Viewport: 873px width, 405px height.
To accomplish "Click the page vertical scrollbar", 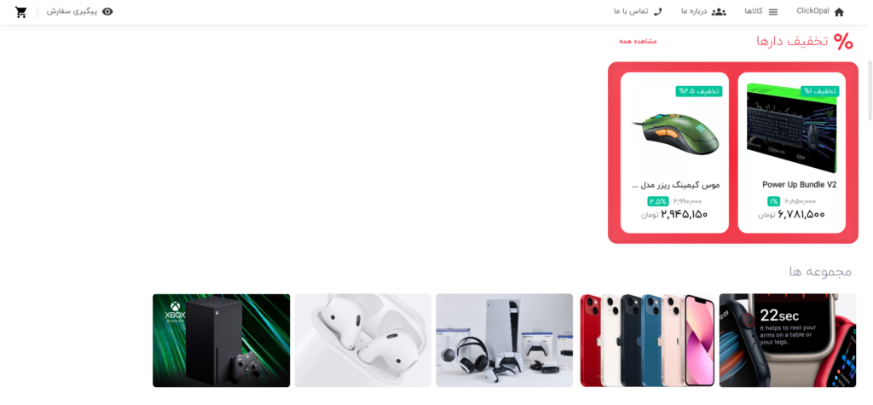I will coord(870,90).
